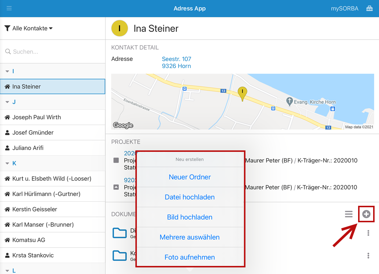Click the home icon beside Joseph Paul Wirth

pos(7,117)
